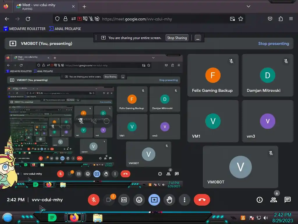This screenshot has width=298, height=224.
Task: Open the tracking protection shield icon
Action: [x=57, y=19]
